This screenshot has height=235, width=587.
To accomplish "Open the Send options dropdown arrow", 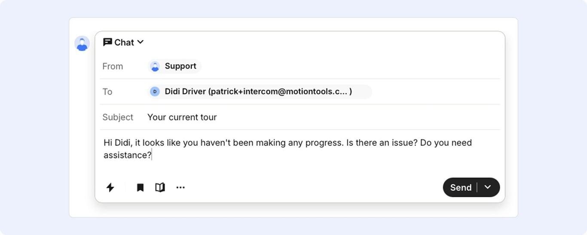I will pyautogui.click(x=488, y=187).
